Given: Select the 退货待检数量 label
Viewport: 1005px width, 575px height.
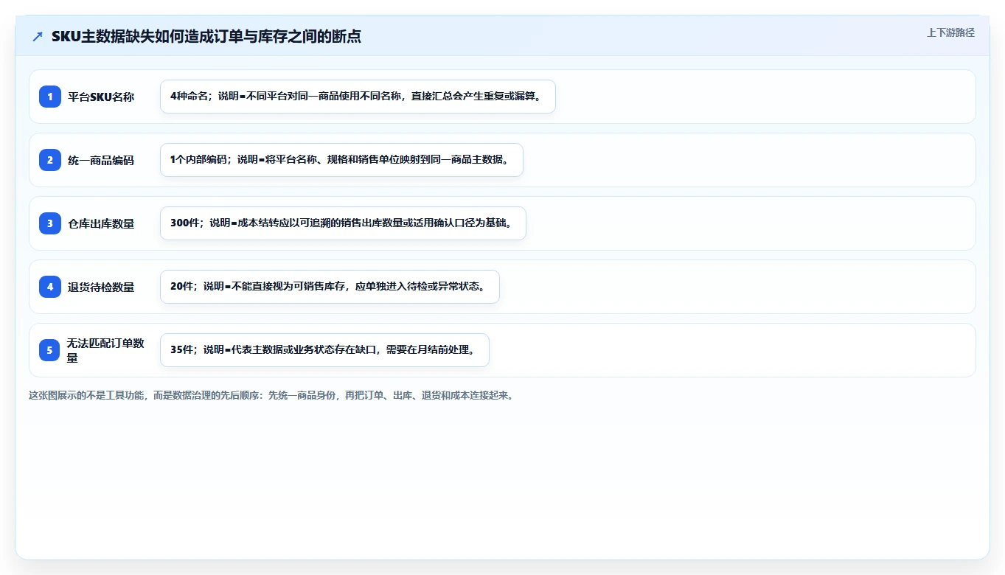Looking at the screenshot, I should coord(101,287).
